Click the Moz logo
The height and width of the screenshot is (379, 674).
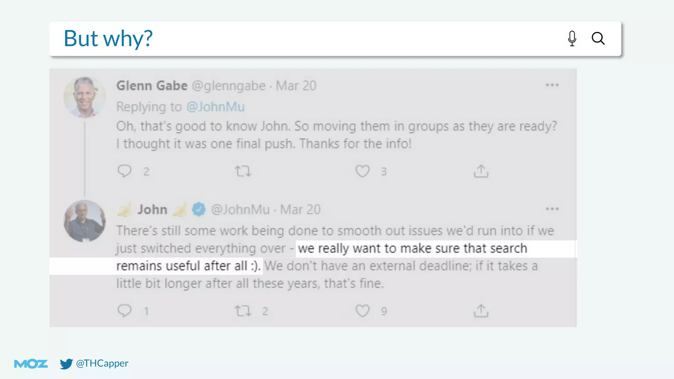31,364
